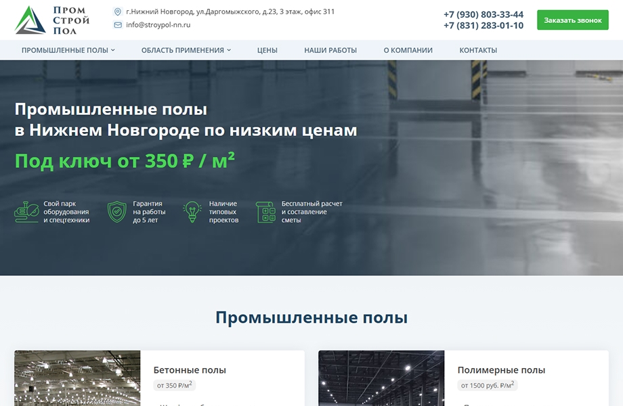Click the 'от 350 ₽/м²' price badge
The image size is (623, 406).
pos(175,385)
